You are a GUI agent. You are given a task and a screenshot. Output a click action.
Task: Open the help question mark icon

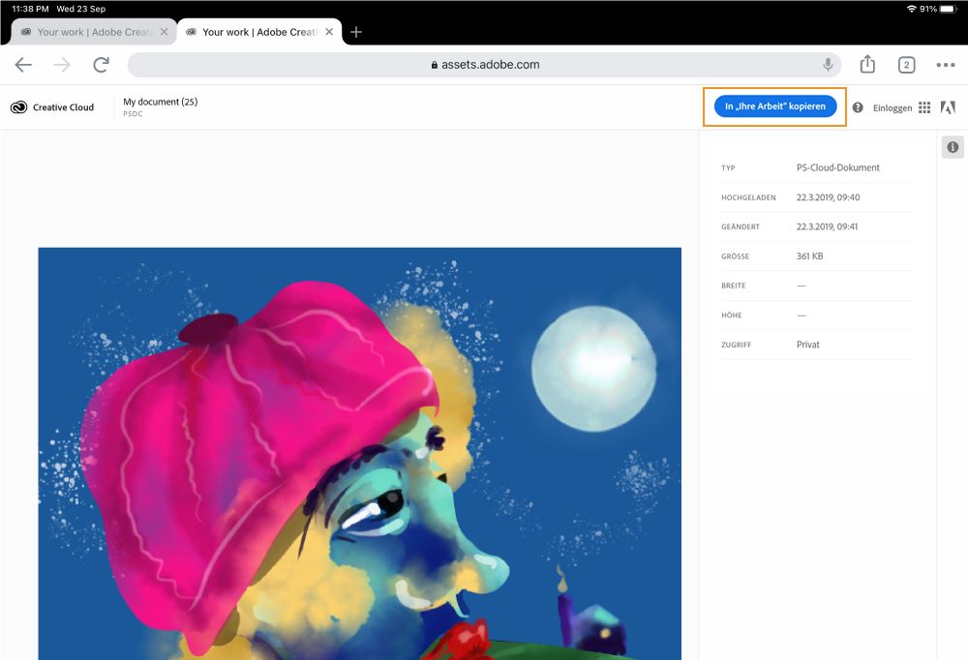click(x=858, y=107)
